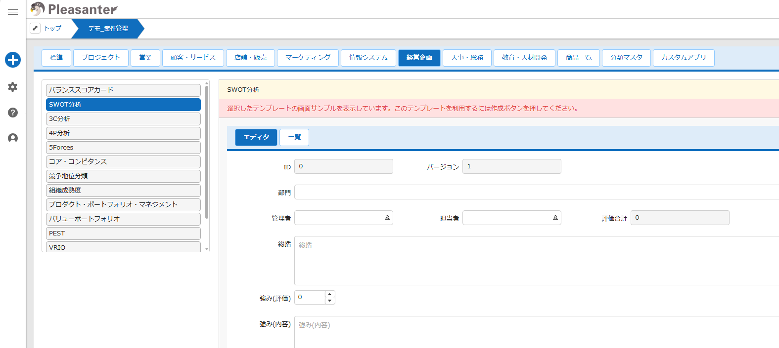The height and width of the screenshot is (348, 779).
Task: Open the 人事・総務 category tab
Action: tap(467, 58)
